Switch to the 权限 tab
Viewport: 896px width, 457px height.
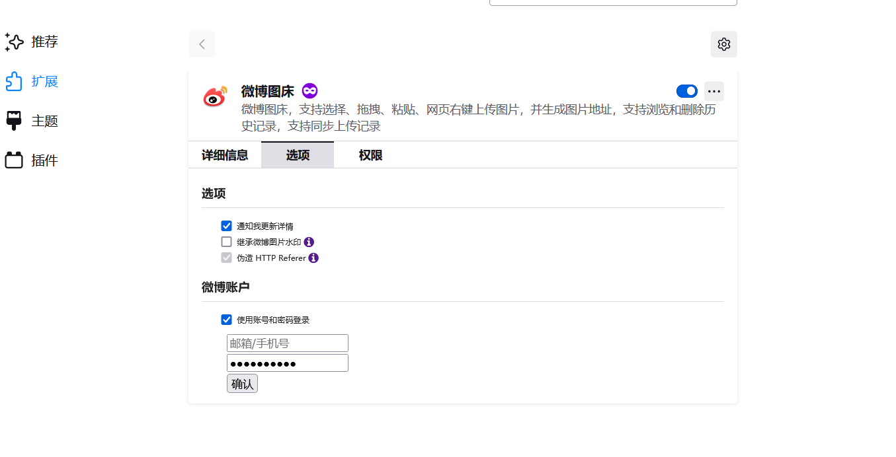[x=370, y=155]
